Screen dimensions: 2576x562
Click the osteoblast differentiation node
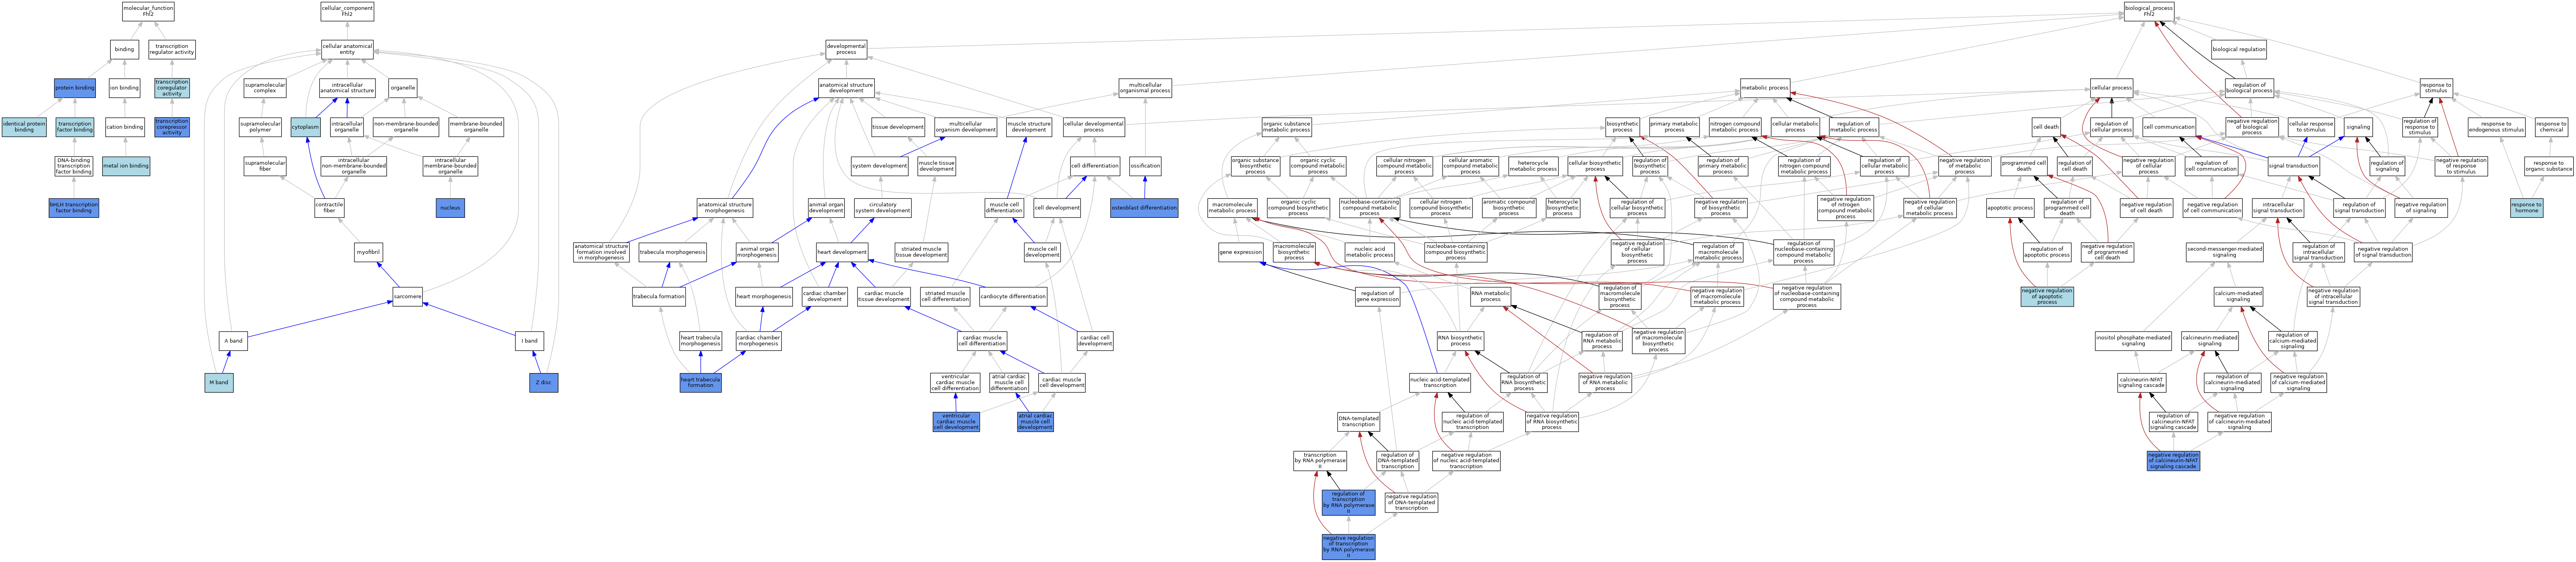pos(1144,208)
